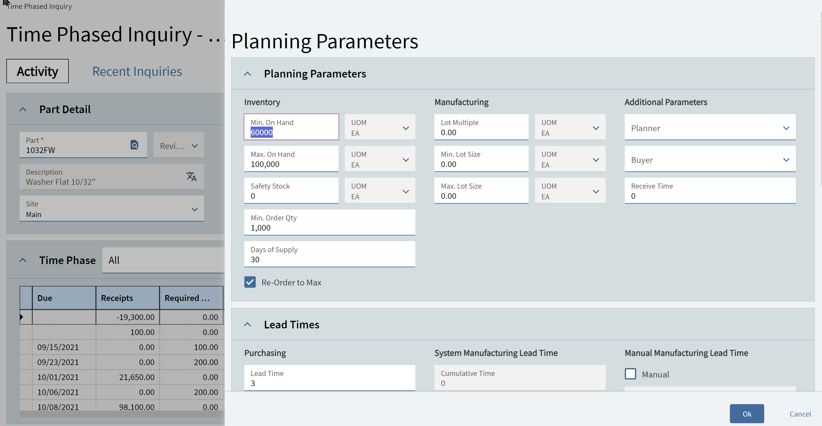Screen dimensions: 822x426
Task: Click the Required column header
Action: pos(191,298)
